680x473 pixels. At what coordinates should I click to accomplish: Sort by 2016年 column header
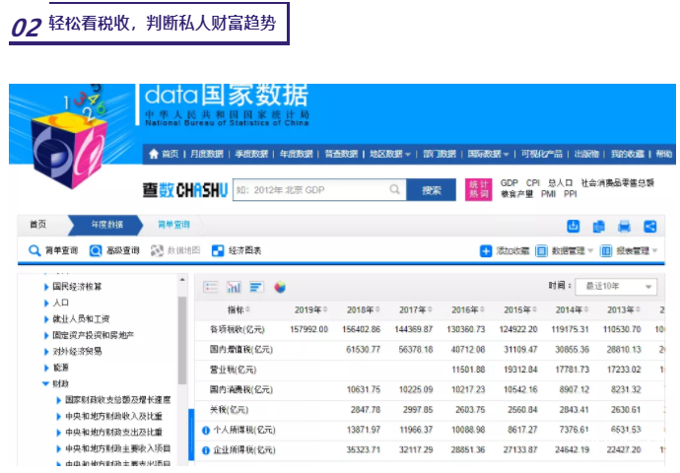pyautogui.click(x=468, y=310)
